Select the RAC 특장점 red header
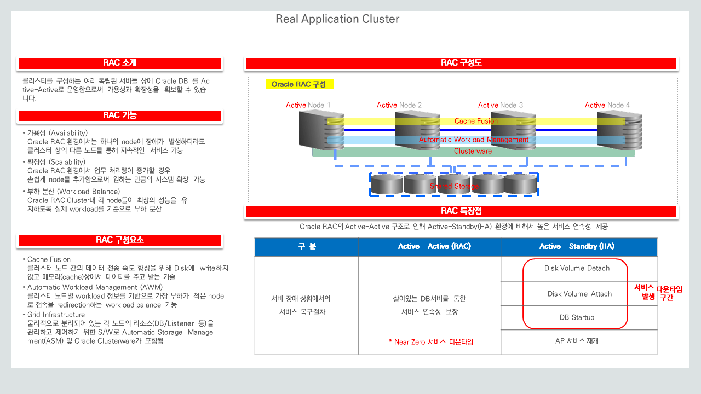The height and width of the screenshot is (394, 701). click(461, 212)
